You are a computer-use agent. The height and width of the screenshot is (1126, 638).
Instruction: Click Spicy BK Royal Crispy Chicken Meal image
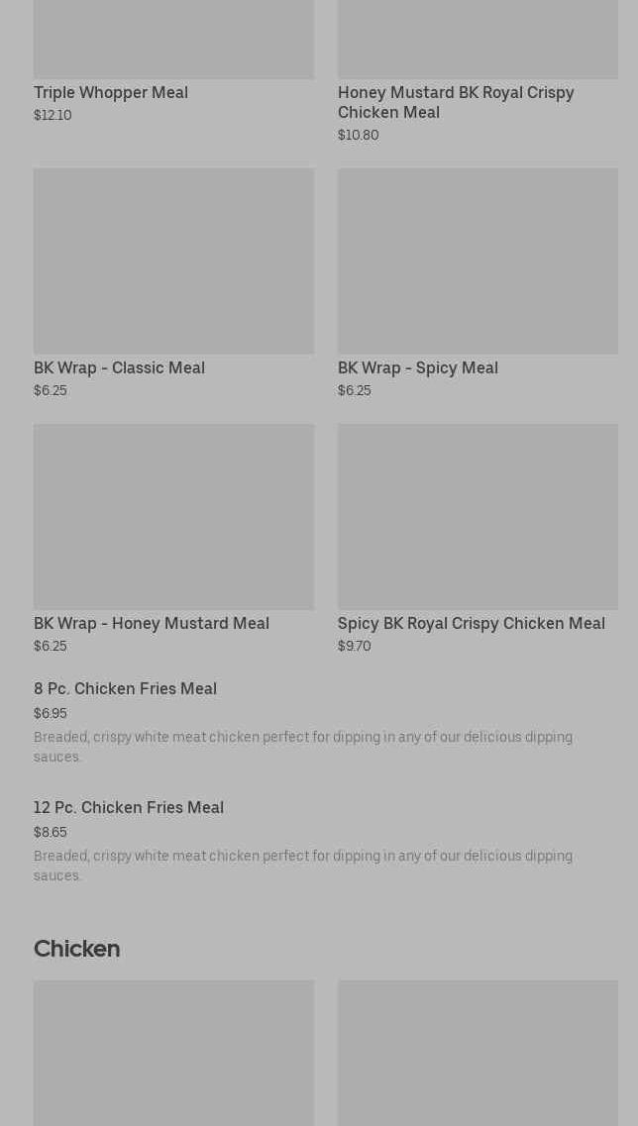coord(478,516)
